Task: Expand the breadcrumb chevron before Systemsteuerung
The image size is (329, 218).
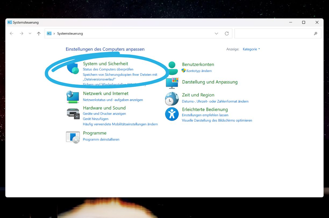Action: [54, 34]
